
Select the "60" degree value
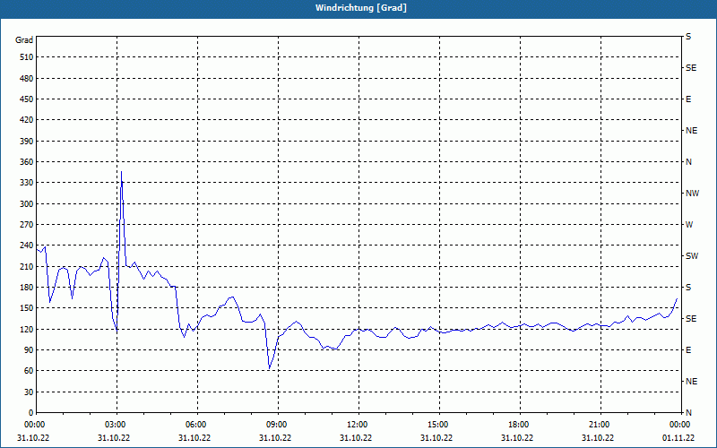tap(29, 371)
